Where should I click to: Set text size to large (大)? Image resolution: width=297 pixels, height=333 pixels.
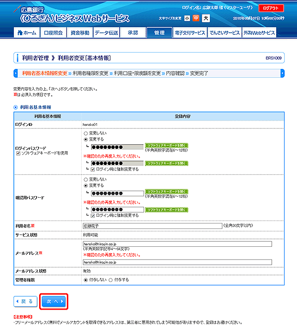[x=205, y=18]
